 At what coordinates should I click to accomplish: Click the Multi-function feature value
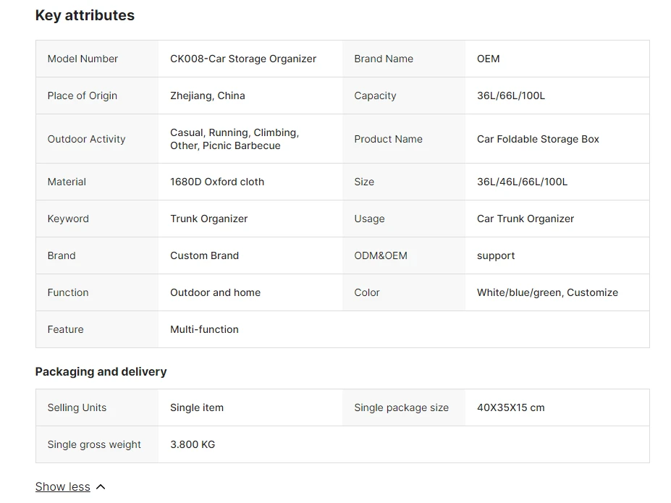click(204, 329)
